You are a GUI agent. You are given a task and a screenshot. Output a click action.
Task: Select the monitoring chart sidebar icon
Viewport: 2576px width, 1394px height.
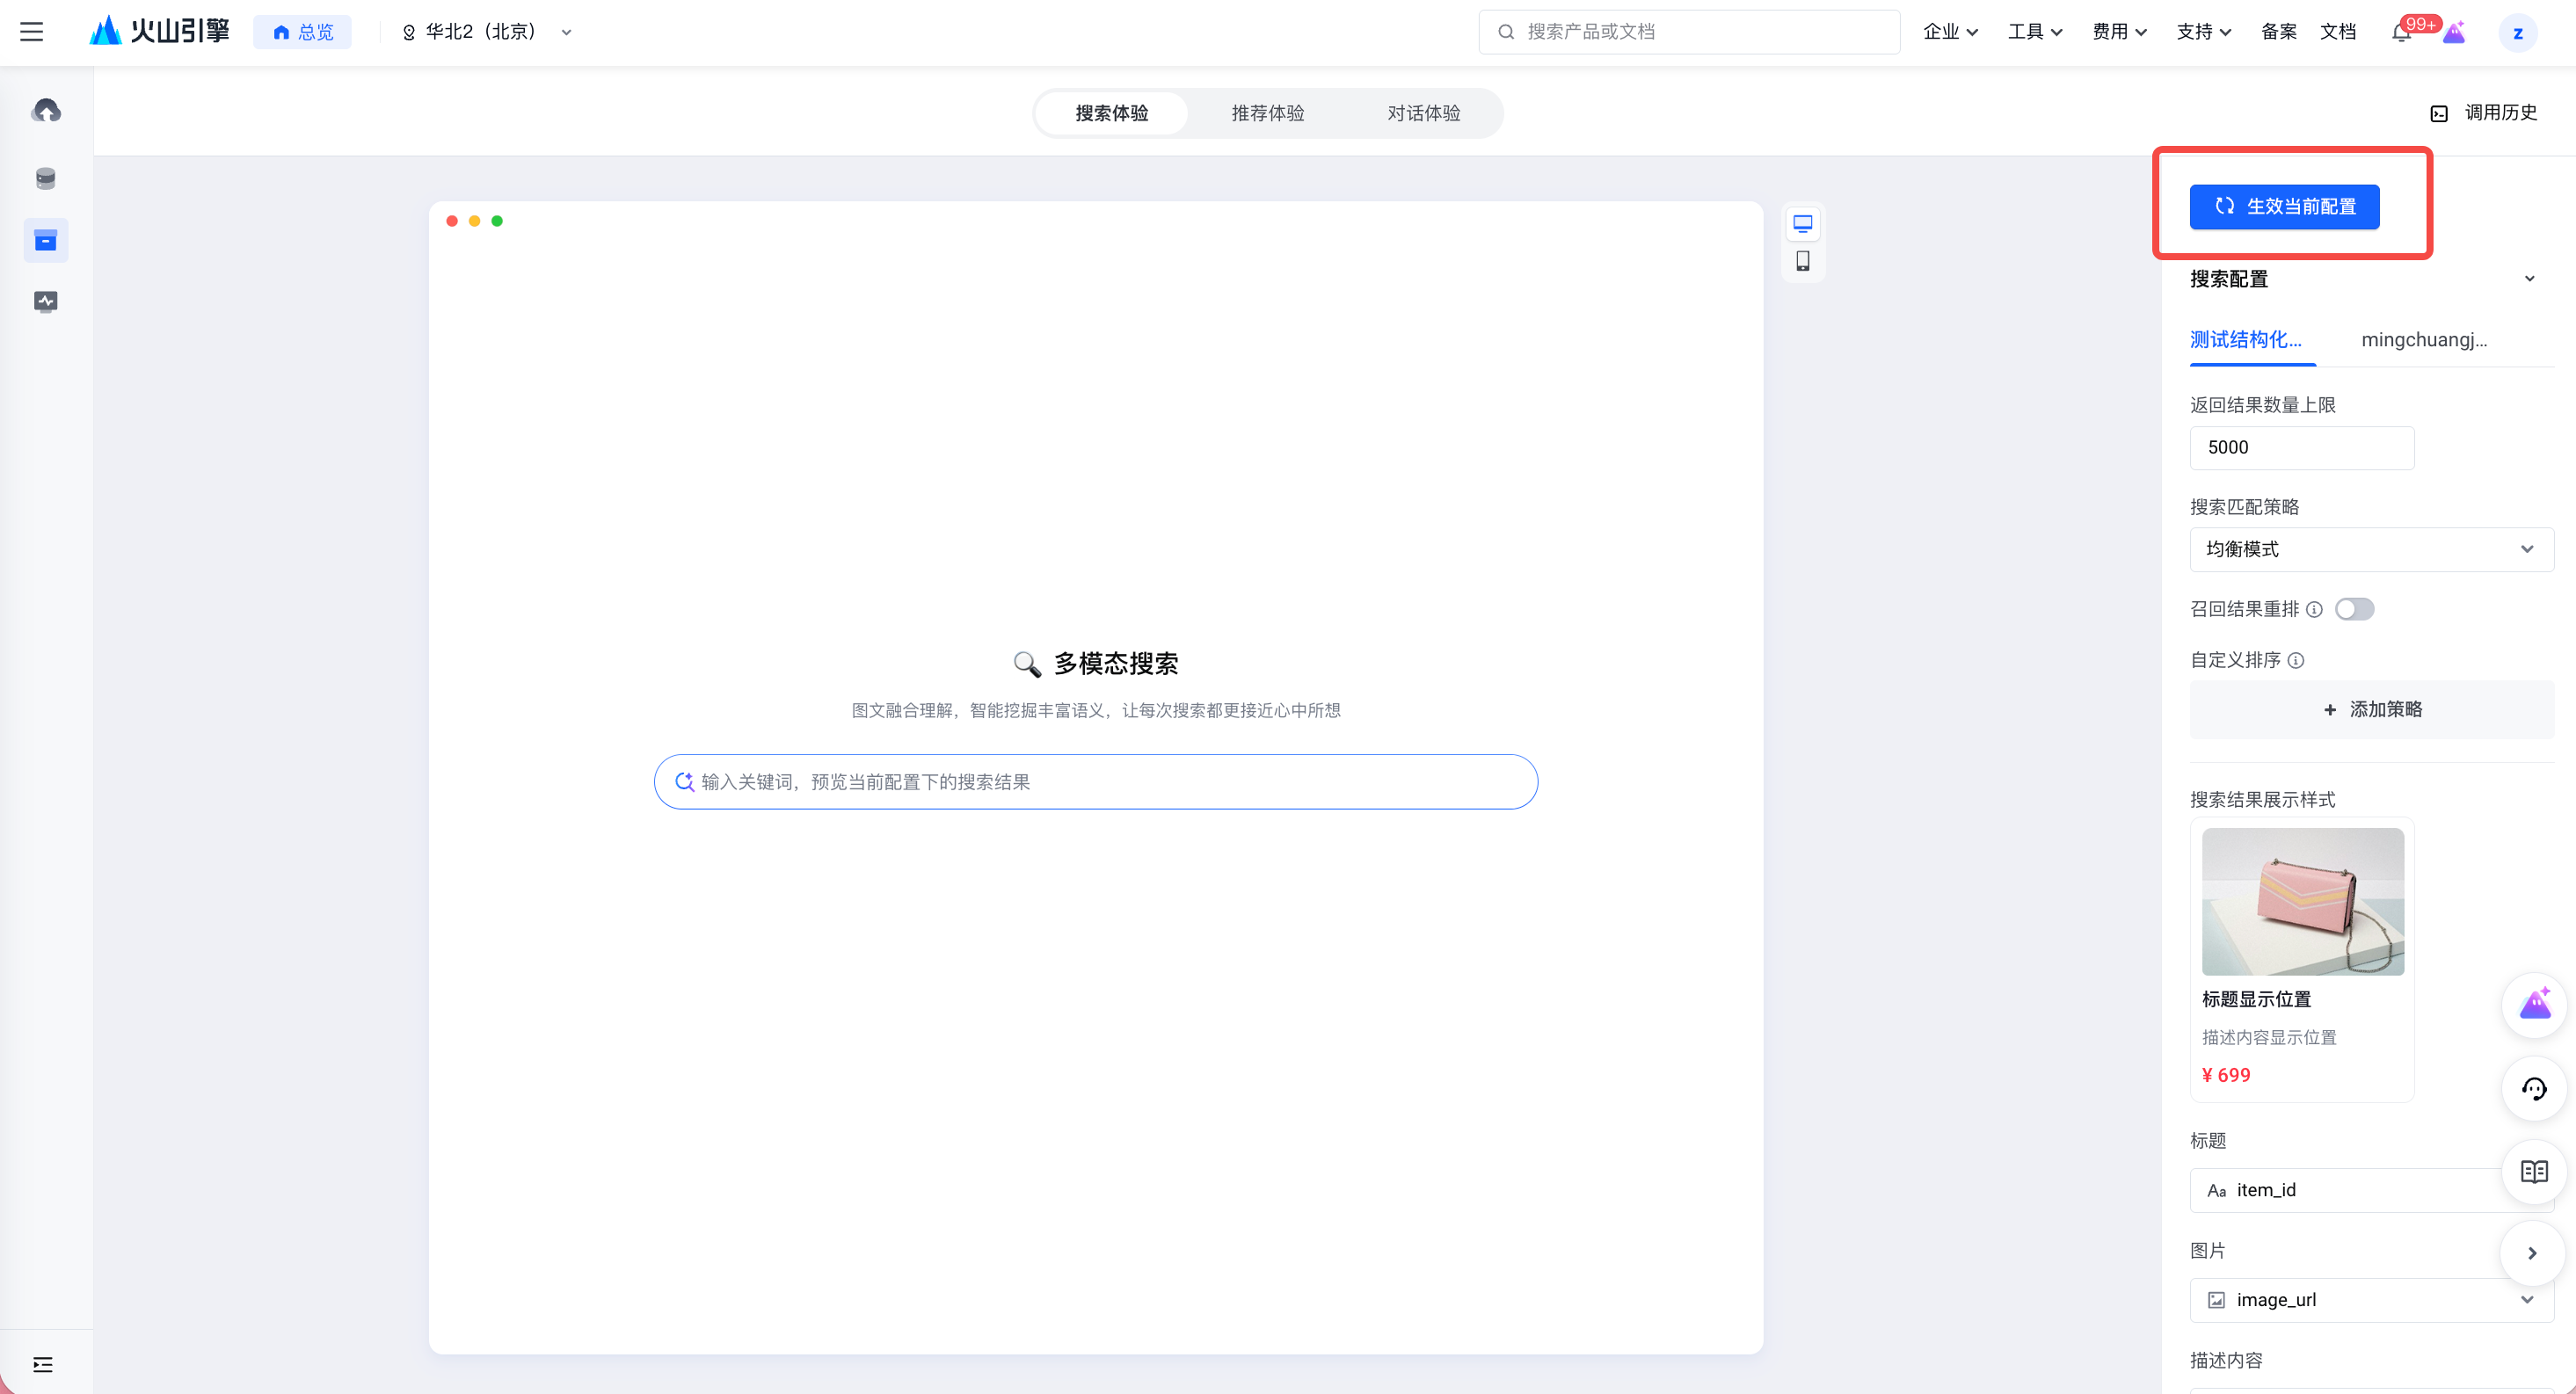46,301
